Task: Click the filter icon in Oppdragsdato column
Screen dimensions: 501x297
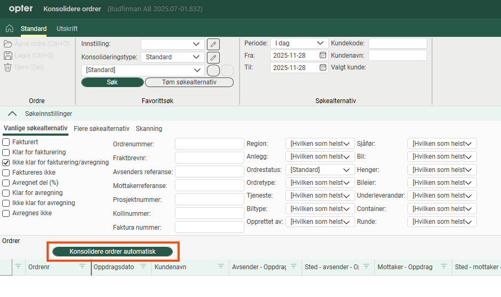Action: (143, 267)
